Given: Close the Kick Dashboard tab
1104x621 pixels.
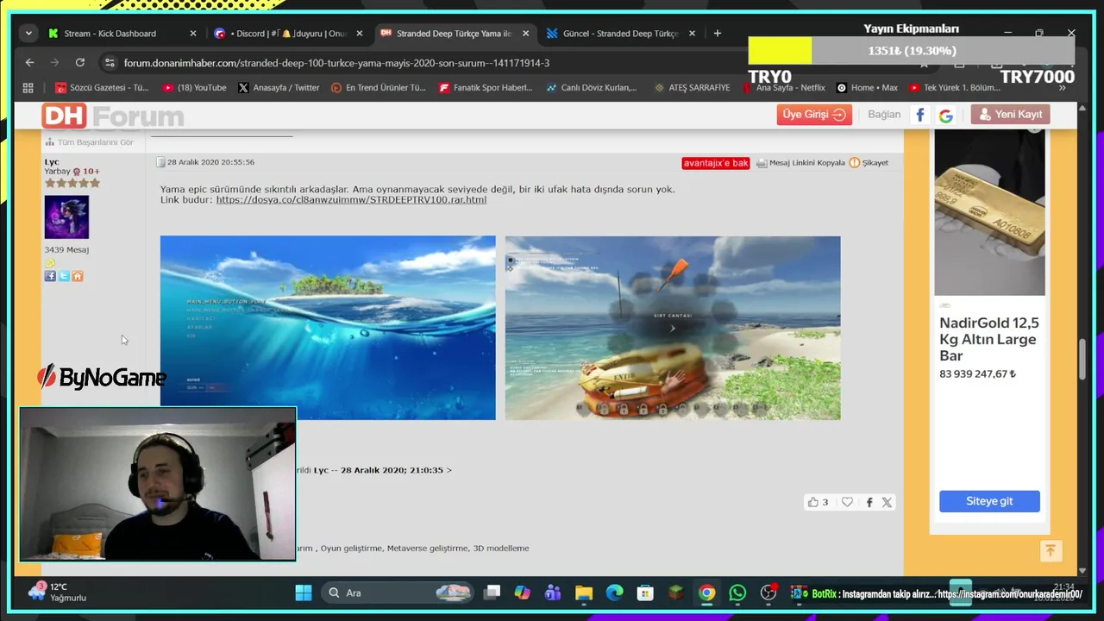Looking at the screenshot, I should tap(193, 34).
